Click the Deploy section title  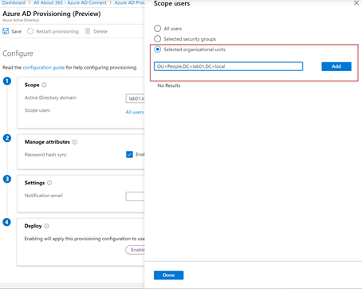(x=33, y=226)
